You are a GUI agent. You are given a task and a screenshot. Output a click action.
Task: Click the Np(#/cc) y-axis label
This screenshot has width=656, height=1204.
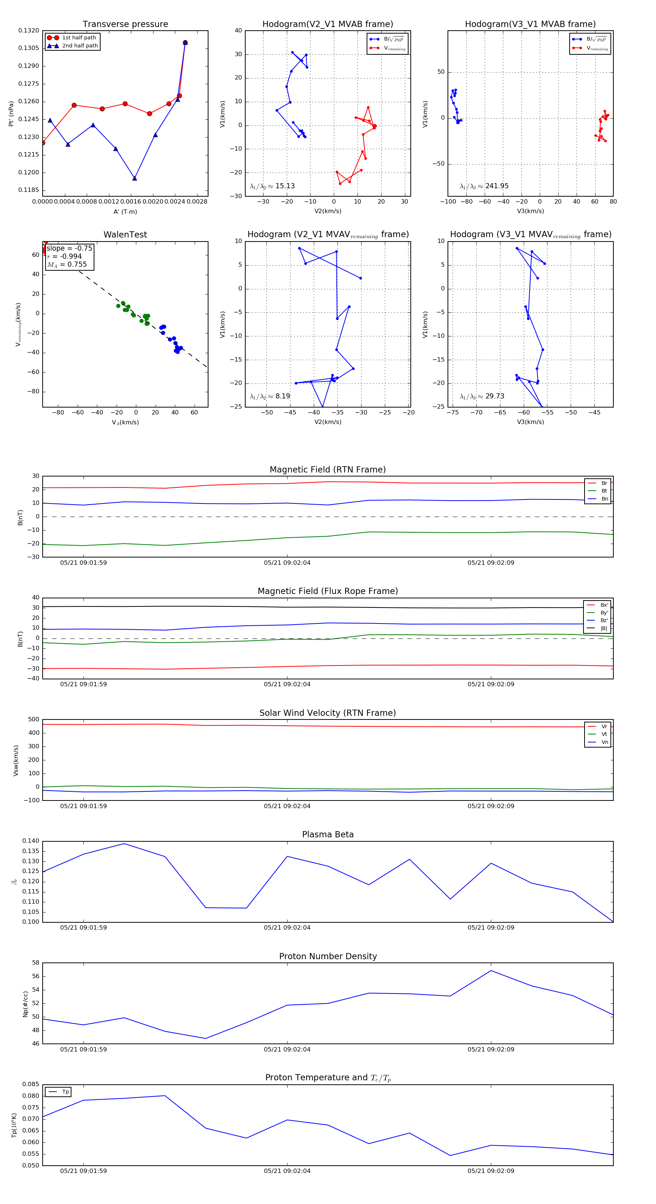coord(25,1004)
